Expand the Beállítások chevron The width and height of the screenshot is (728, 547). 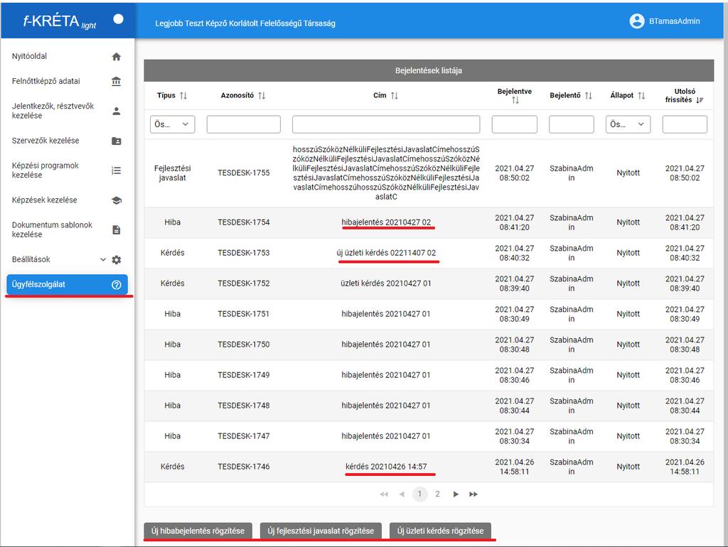click(x=103, y=260)
